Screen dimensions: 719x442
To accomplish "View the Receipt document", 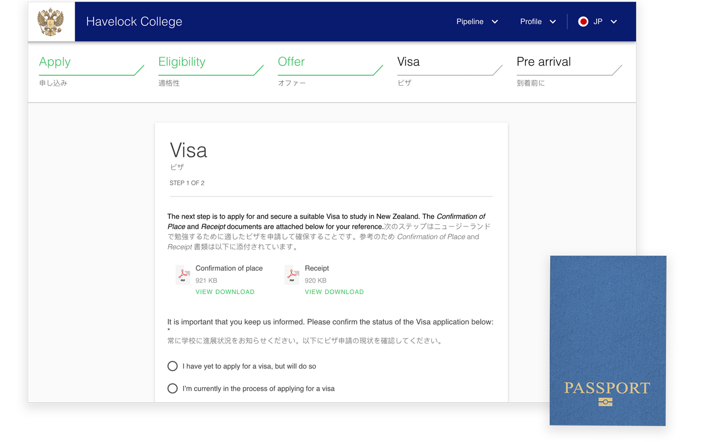I will coord(312,291).
